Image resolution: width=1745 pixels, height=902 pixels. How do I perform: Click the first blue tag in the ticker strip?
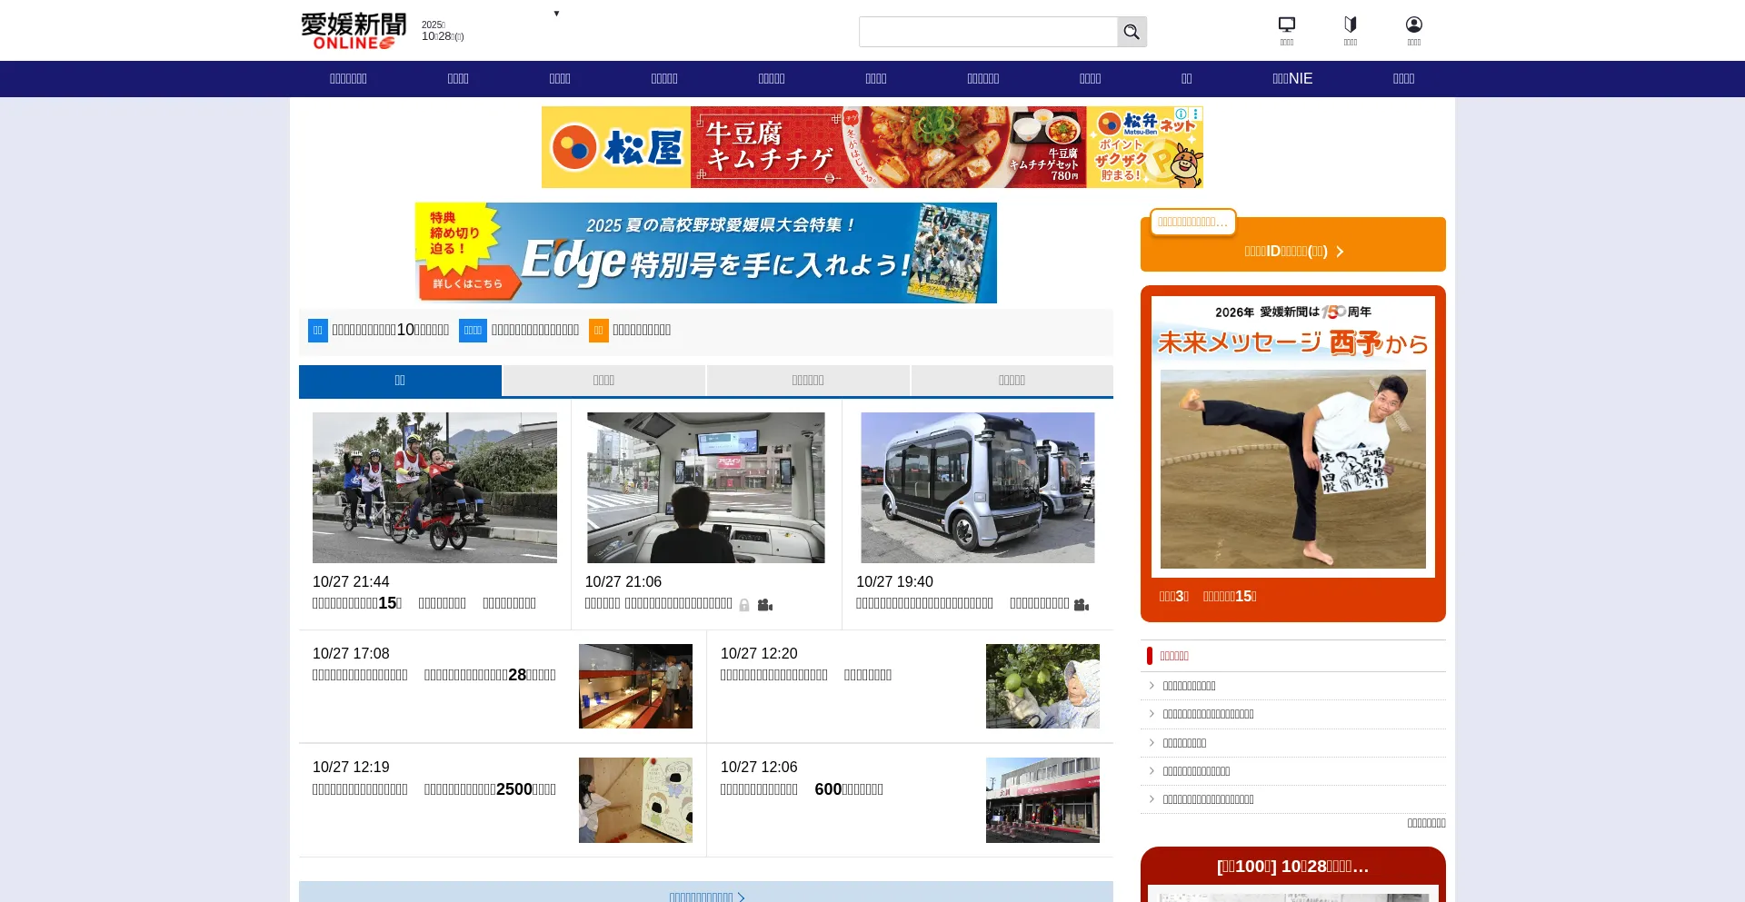[318, 331]
